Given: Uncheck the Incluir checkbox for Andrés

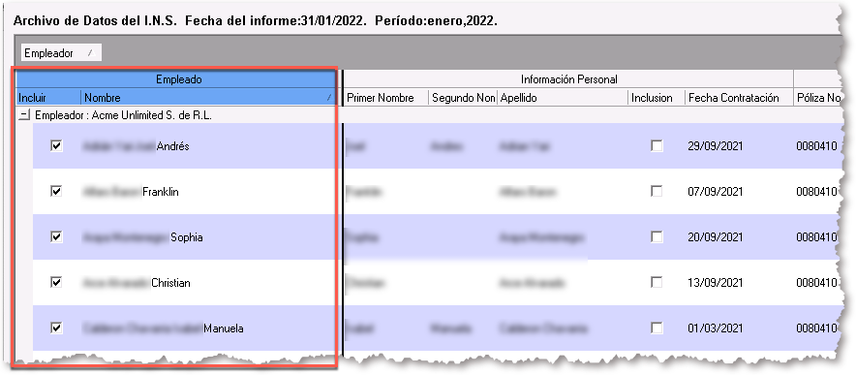Looking at the screenshot, I should pos(56,146).
